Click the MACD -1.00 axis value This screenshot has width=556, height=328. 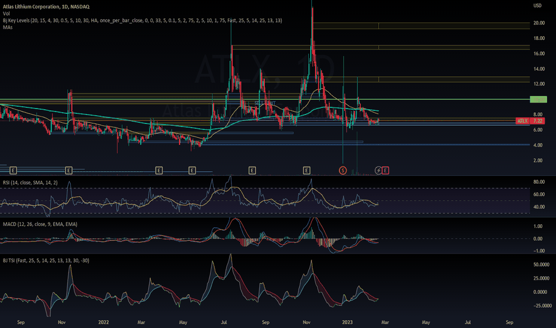pos(538,250)
